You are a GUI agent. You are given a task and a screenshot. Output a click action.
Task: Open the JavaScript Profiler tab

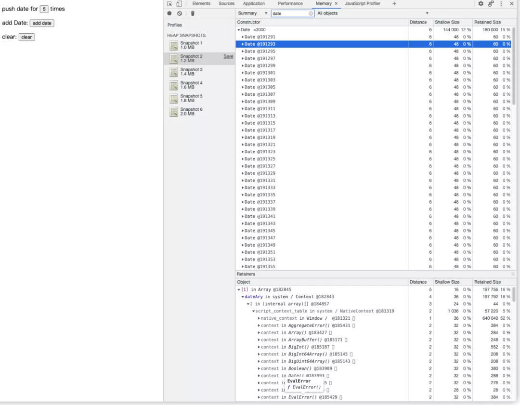[363, 4]
